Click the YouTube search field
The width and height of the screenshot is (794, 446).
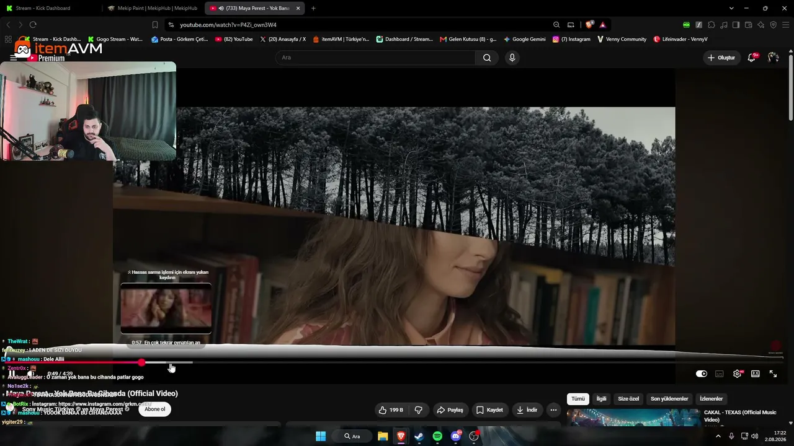pyautogui.click(x=375, y=58)
